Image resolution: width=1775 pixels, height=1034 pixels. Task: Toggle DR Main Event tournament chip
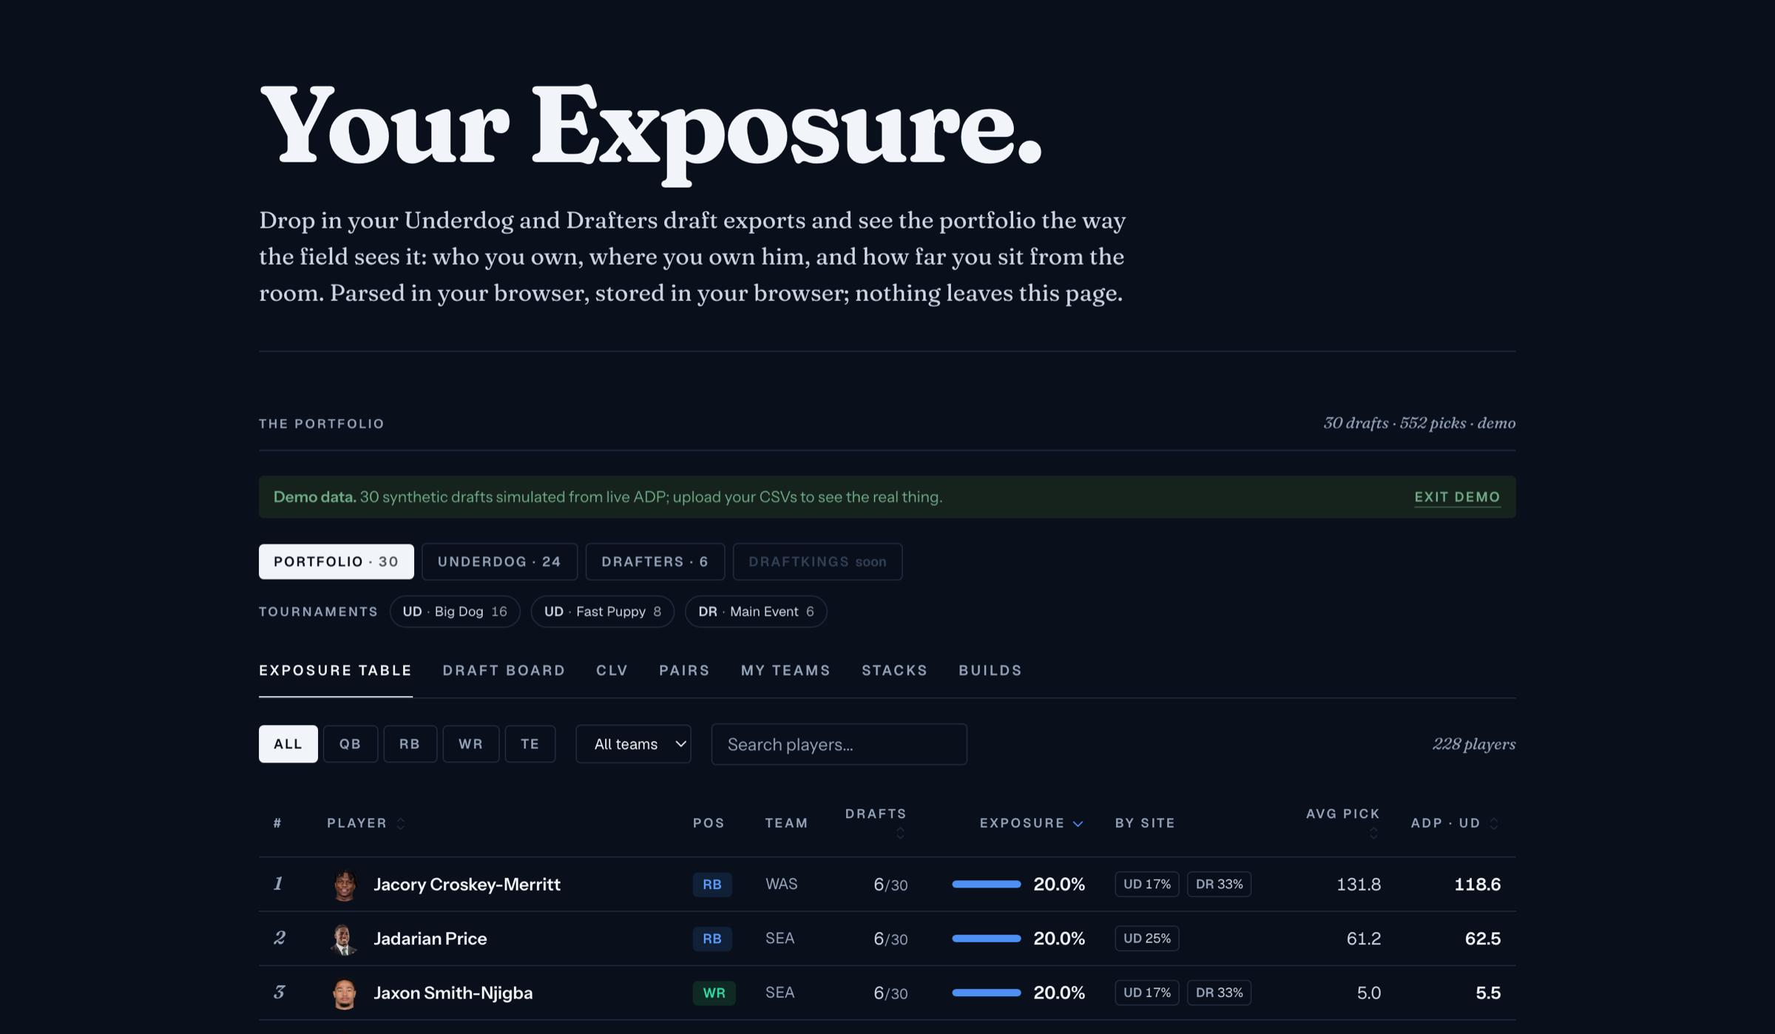click(756, 612)
